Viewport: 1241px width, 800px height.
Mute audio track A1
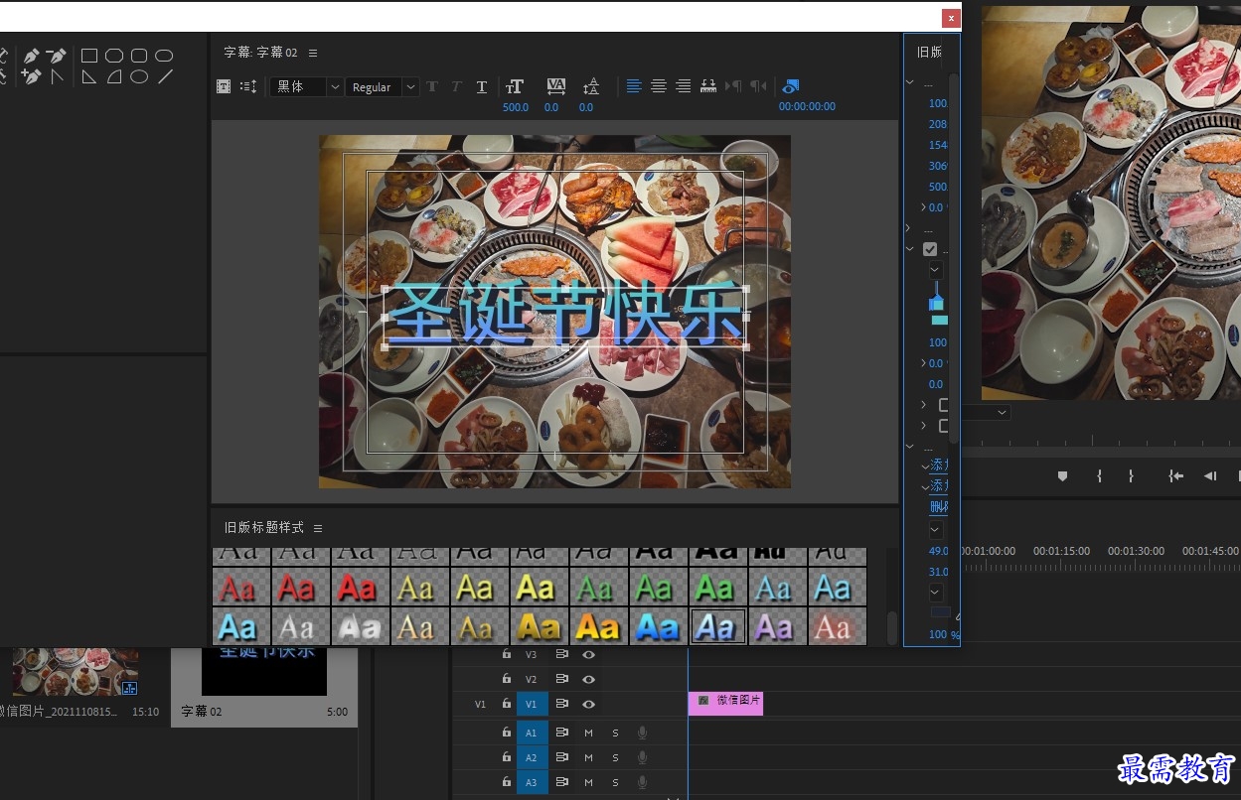point(588,733)
